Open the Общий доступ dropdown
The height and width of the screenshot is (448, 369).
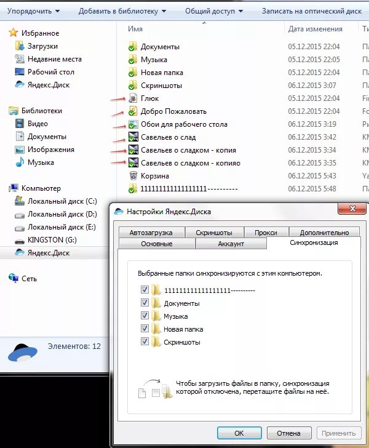(x=214, y=11)
